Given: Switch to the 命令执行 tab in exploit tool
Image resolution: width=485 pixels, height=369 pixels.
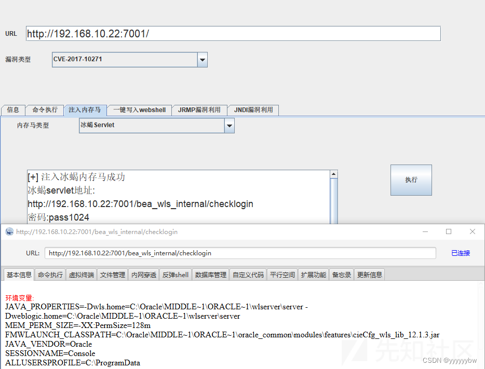Looking at the screenshot, I should tap(45, 110).
